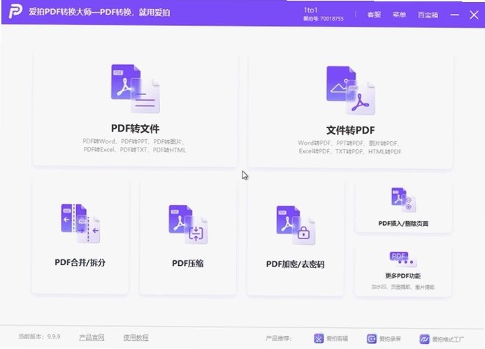
Task: Click the PDF压缩 label
Action: coord(188,263)
